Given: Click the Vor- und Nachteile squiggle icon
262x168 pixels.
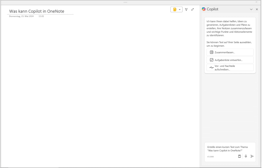Looking at the screenshot, I should point(212,68).
